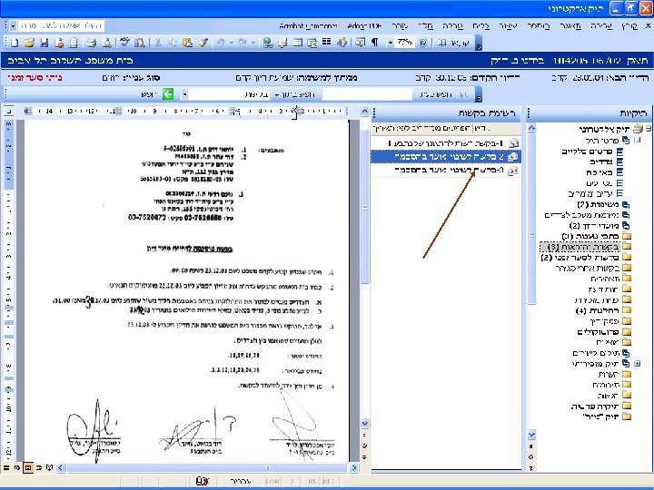Toggle the Document Map pane icon

point(361,43)
